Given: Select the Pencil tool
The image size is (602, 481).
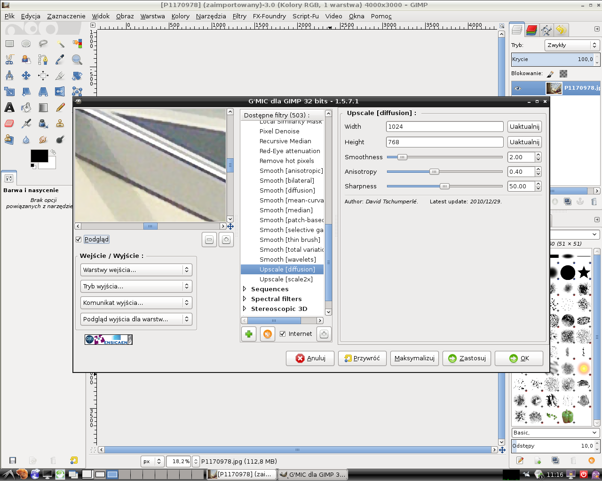Looking at the screenshot, I should pos(60,108).
